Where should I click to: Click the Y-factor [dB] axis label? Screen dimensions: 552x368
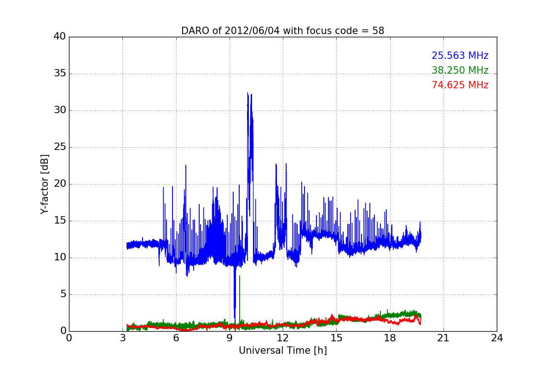pos(45,184)
